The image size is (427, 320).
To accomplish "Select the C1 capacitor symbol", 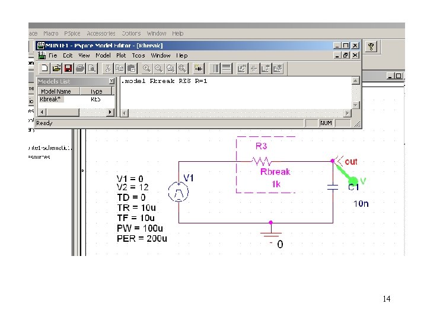I will pyautogui.click(x=333, y=187).
